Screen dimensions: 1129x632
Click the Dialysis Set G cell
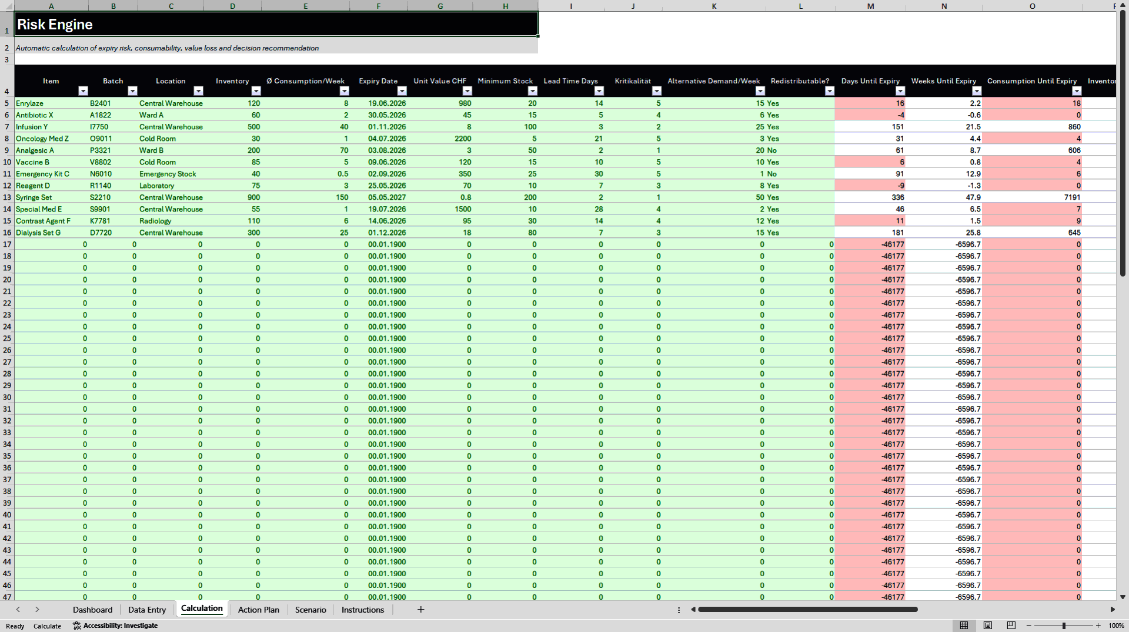(51, 233)
